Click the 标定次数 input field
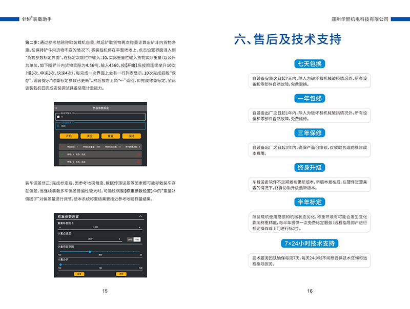The height and width of the screenshot is (309, 410). coord(100,117)
